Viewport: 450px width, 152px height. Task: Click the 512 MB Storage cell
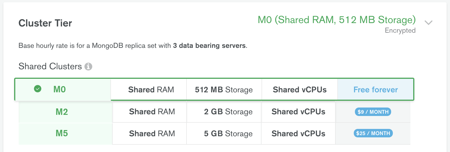coord(224,90)
